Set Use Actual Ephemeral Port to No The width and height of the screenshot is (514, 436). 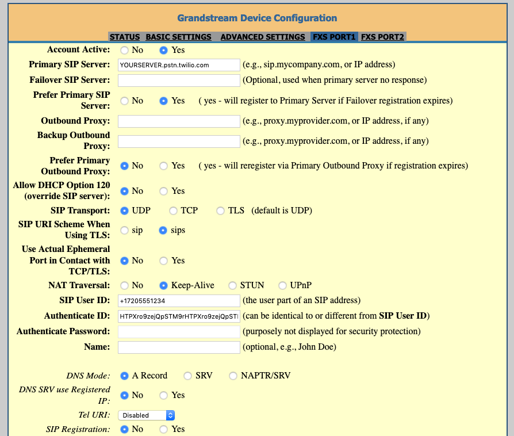[124, 261]
